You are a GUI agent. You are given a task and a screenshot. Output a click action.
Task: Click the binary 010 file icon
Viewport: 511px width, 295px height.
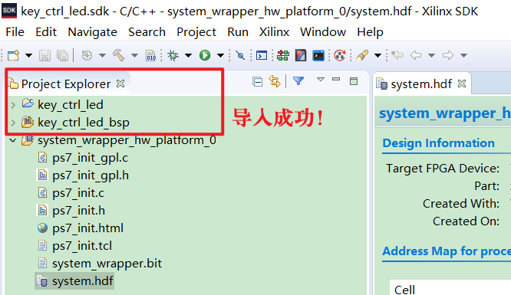click(x=150, y=55)
